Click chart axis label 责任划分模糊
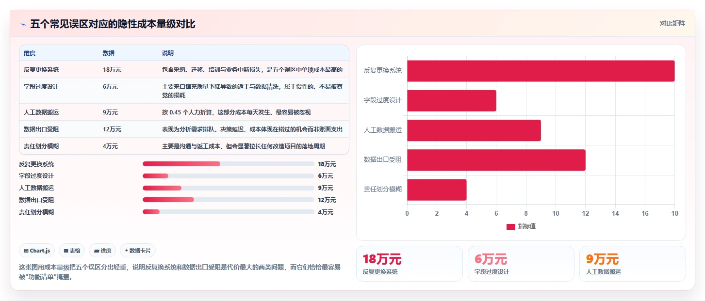This screenshot has width=705, height=301. tap(383, 190)
